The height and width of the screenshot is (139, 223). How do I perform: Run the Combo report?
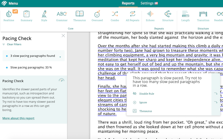[x=115, y=16]
